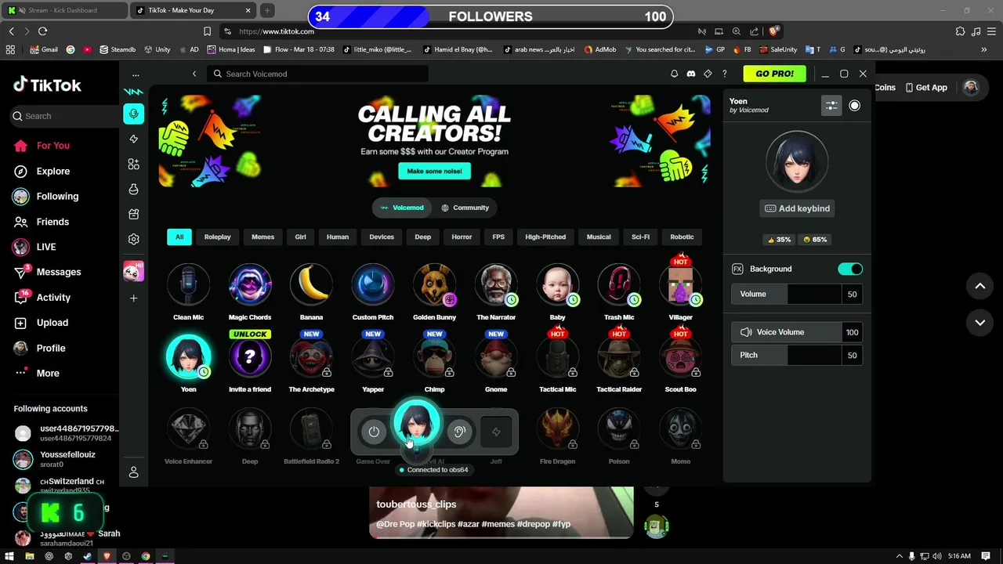Image resolution: width=1003 pixels, height=564 pixels.
Task: Filter voices by Memes category
Action: click(263, 237)
